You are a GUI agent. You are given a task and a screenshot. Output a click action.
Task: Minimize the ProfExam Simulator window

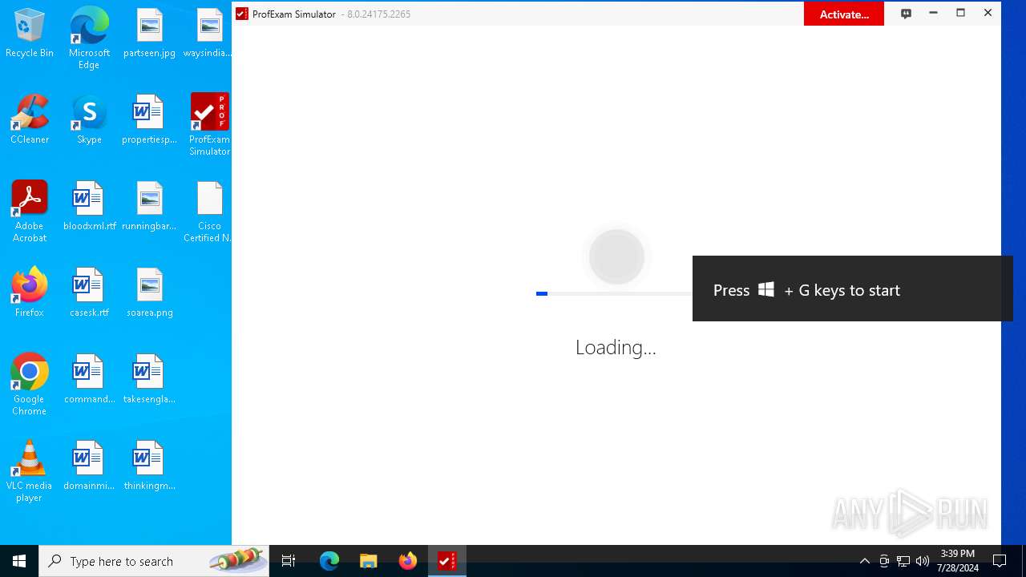[x=933, y=13]
